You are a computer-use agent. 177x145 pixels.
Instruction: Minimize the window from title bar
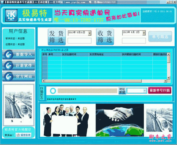click(168, 2)
